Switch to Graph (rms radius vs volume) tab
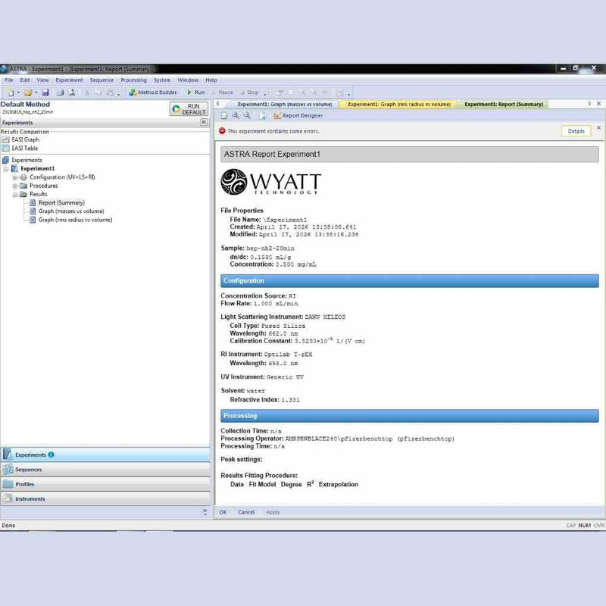606x606 pixels. [398, 105]
